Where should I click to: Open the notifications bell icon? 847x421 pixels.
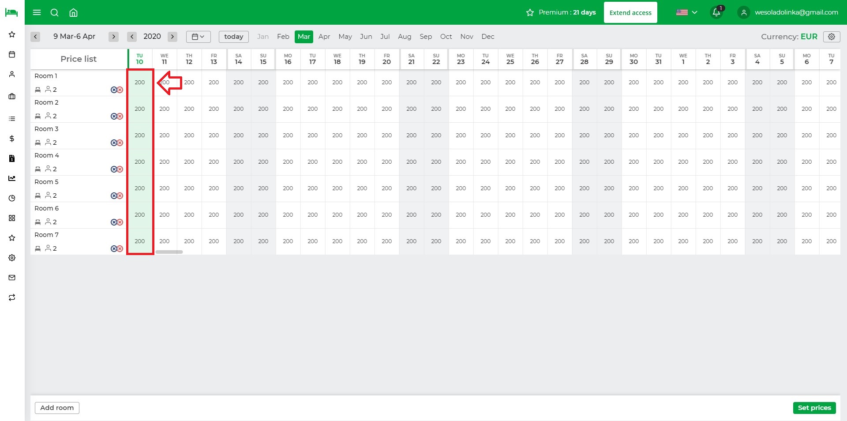(717, 12)
